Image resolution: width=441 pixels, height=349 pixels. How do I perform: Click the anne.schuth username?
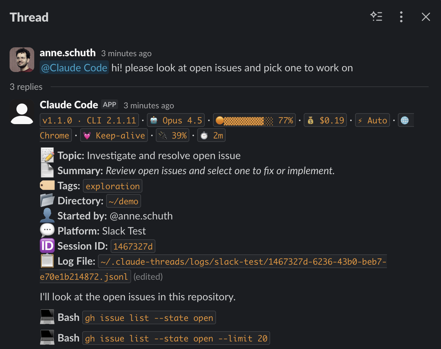pyautogui.click(x=67, y=53)
